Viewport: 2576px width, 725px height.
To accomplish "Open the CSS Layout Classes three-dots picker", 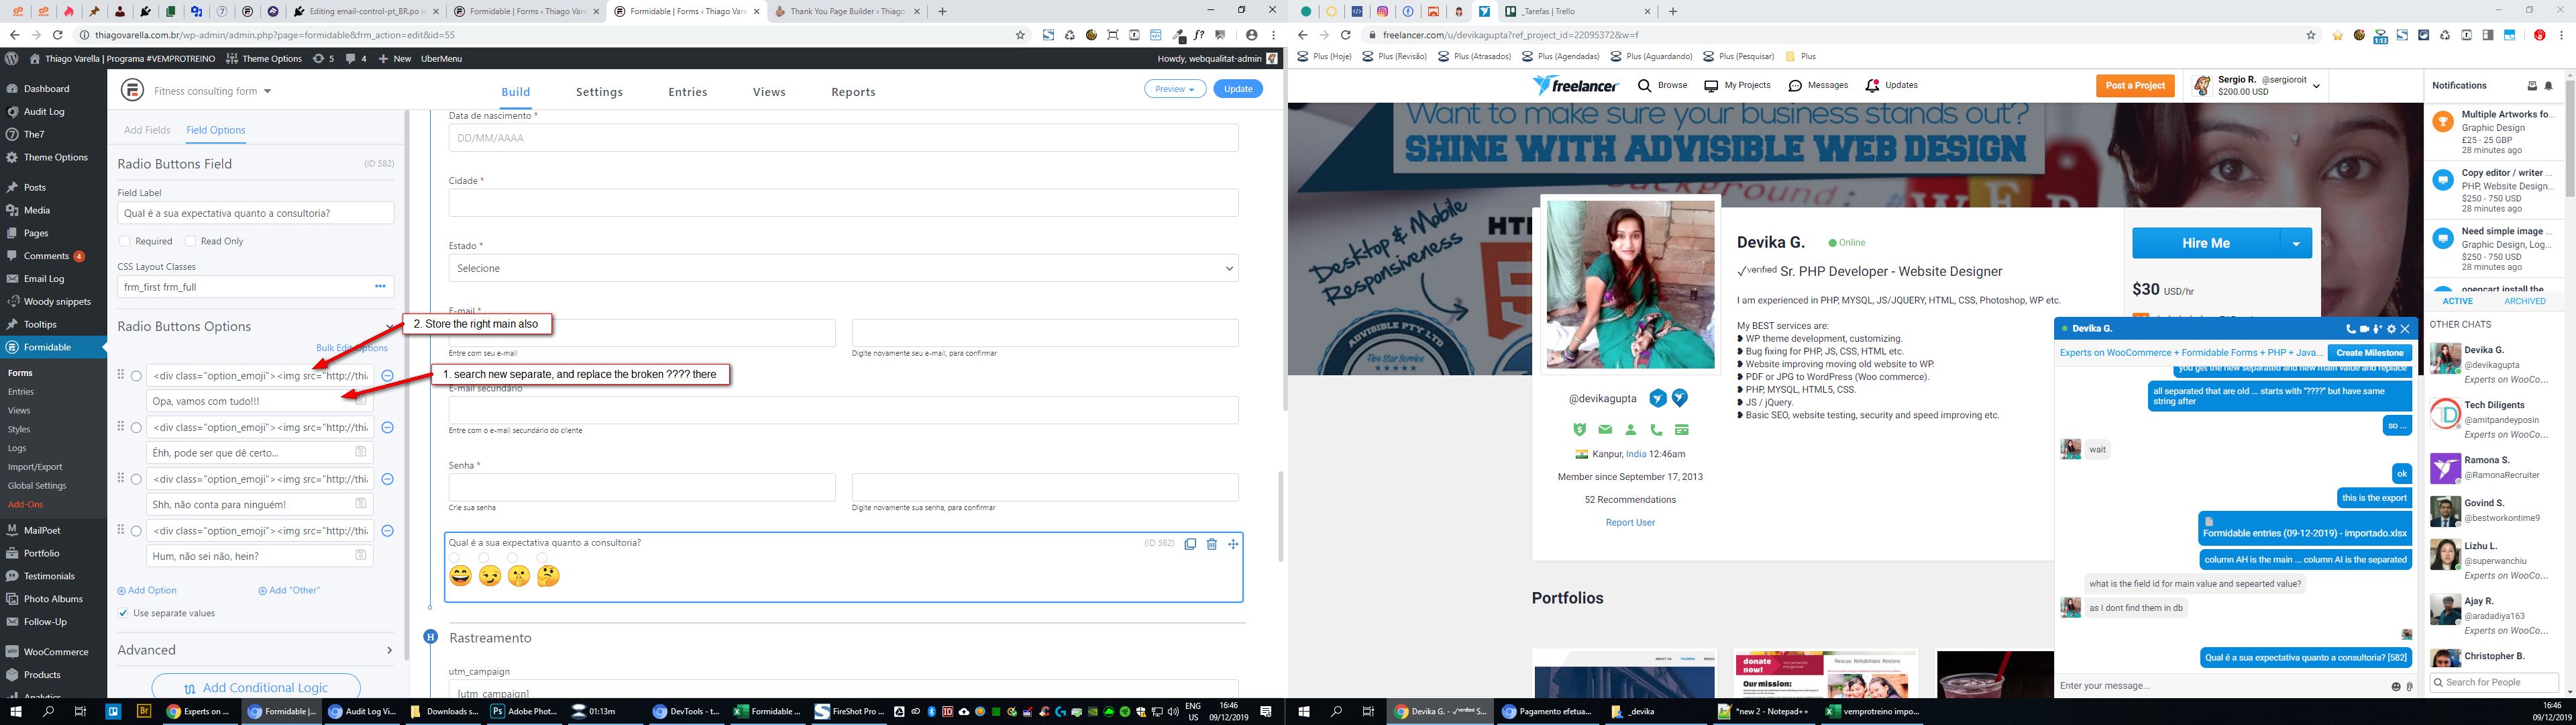I will tap(380, 287).
